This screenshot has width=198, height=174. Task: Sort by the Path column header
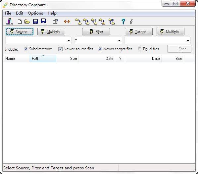point(43,59)
